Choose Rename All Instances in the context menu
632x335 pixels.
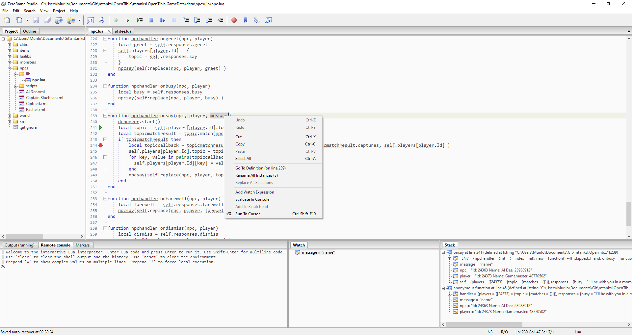256,175
